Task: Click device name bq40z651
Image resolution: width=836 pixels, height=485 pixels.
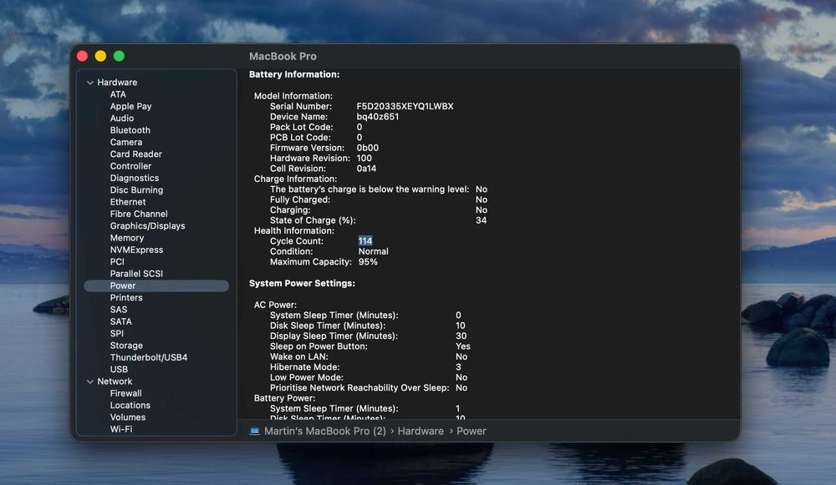Action: 378,117
